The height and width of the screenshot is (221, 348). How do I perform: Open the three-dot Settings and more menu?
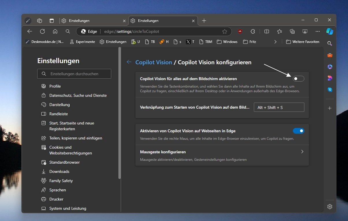pos(318,31)
